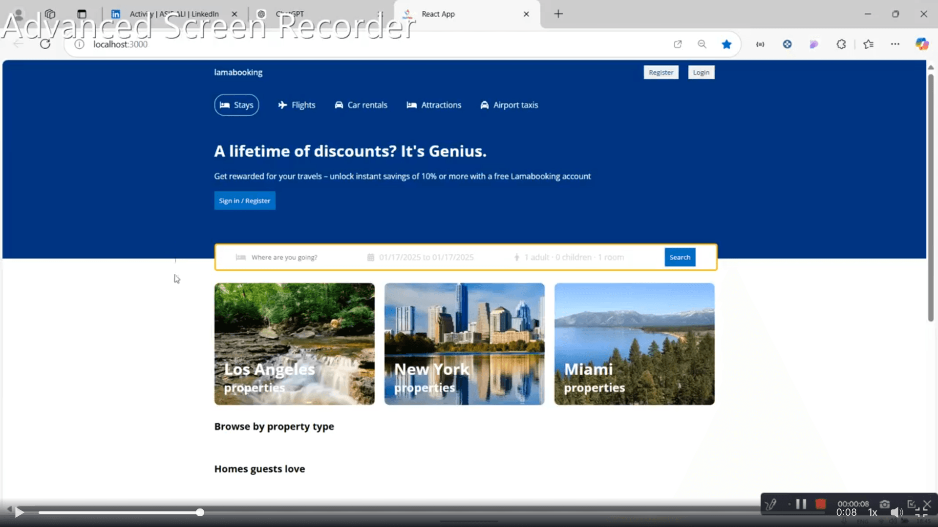Open a new browser tab
This screenshot has width=938, height=527.
pos(558,14)
